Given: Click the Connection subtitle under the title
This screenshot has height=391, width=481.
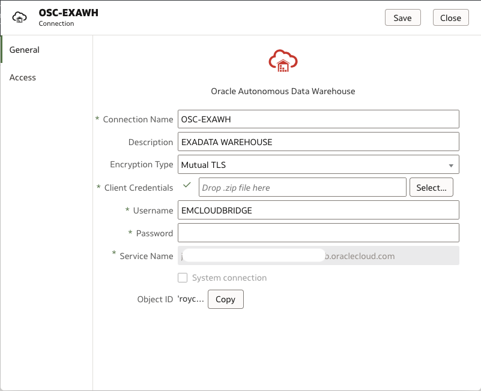Looking at the screenshot, I should (x=56, y=23).
